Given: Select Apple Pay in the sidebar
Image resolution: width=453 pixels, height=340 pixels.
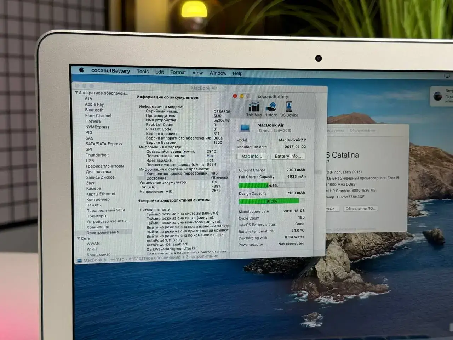Looking at the screenshot, I should click(94, 104).
